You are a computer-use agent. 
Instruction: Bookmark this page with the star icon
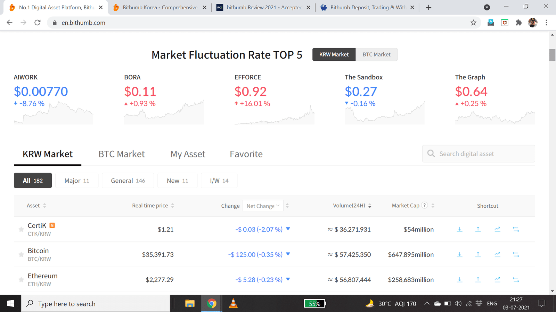coord(473,23)
